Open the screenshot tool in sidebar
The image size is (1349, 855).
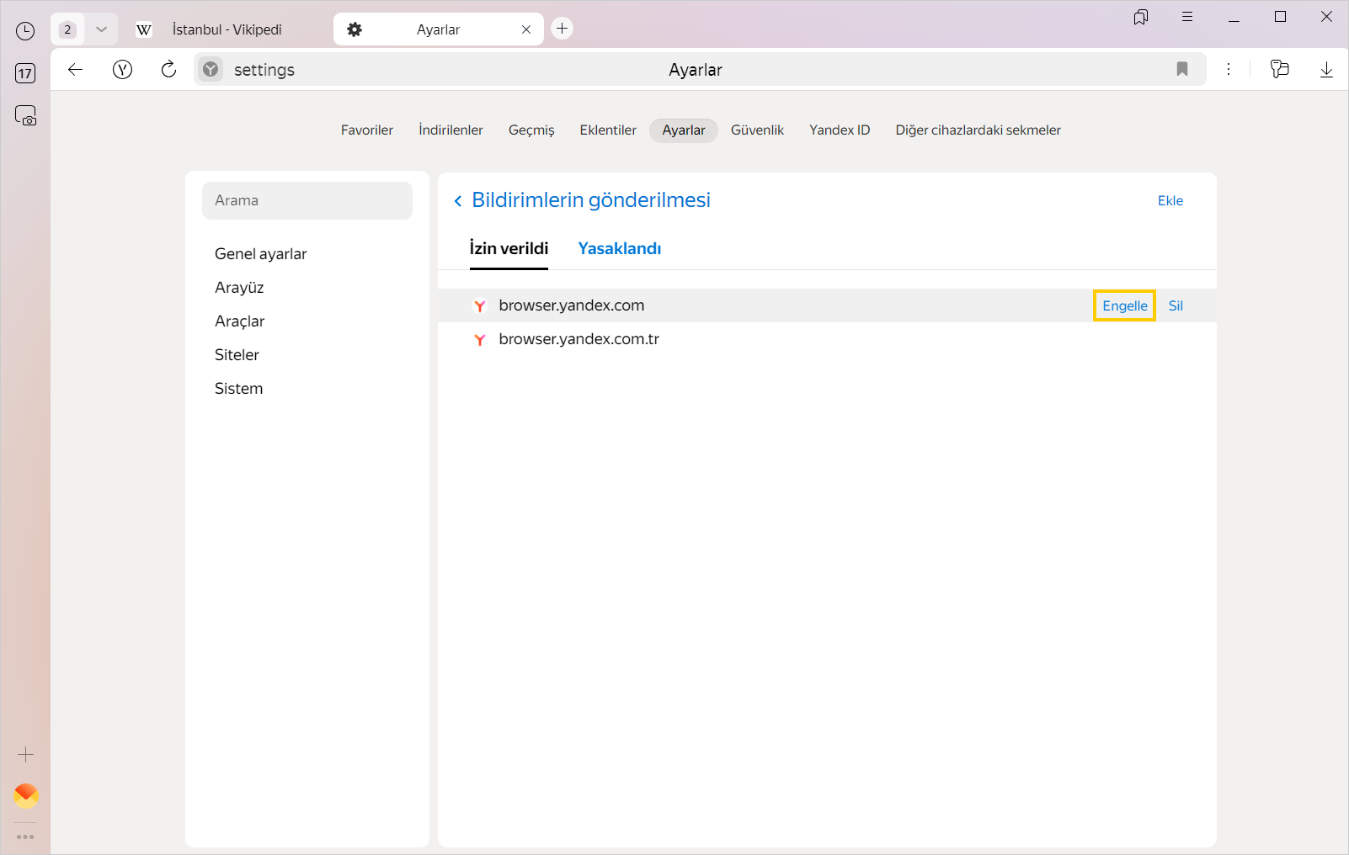25,115
